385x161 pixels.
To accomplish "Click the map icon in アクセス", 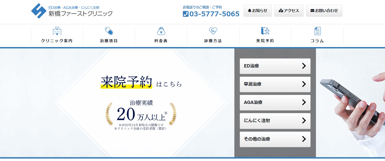I will tap(281, 11).
